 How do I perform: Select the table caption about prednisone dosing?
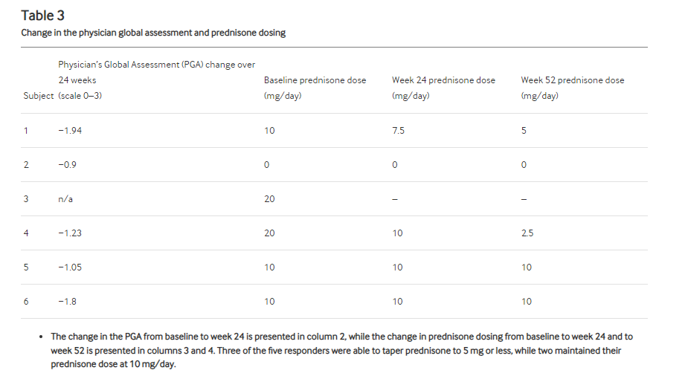click(x=153, y=33)
